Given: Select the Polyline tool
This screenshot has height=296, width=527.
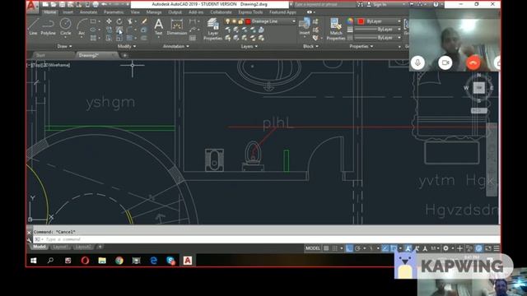Looking at the screenshot, I should (48, 27).
